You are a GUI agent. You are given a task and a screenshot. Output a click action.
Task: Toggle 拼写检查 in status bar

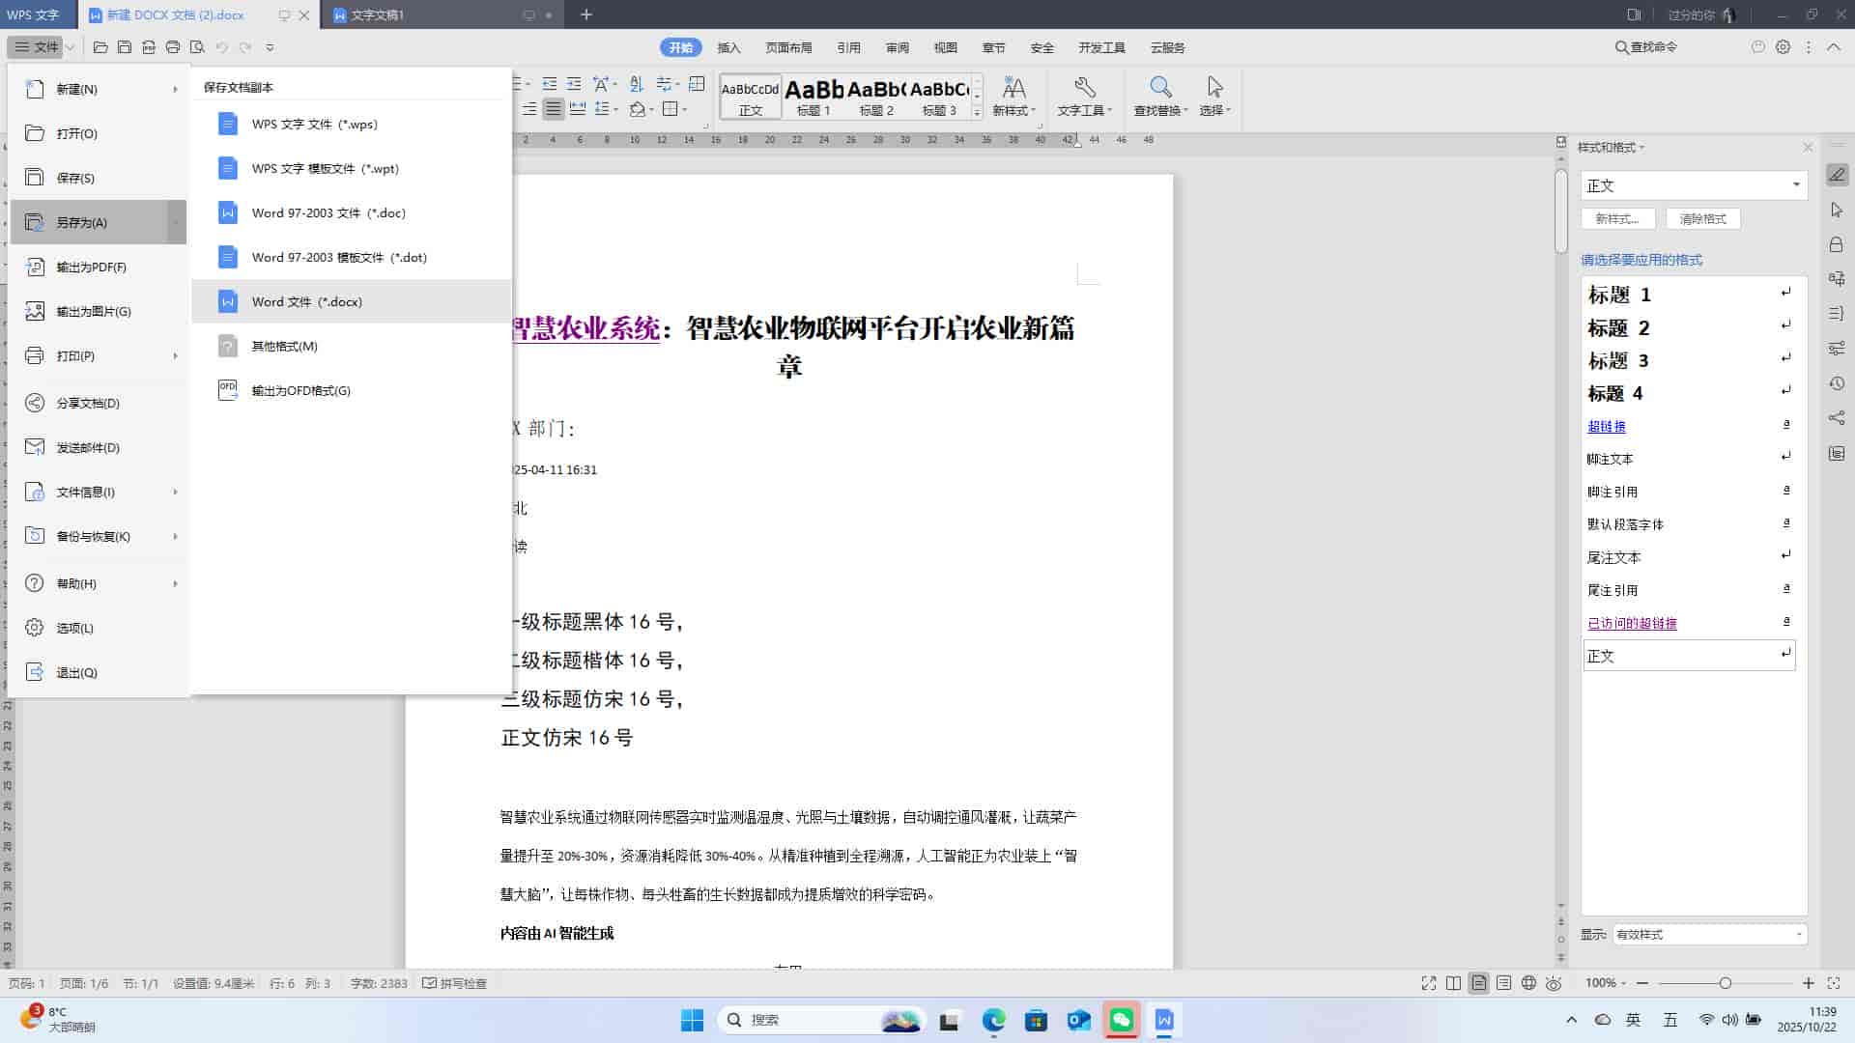pos(454,983)
